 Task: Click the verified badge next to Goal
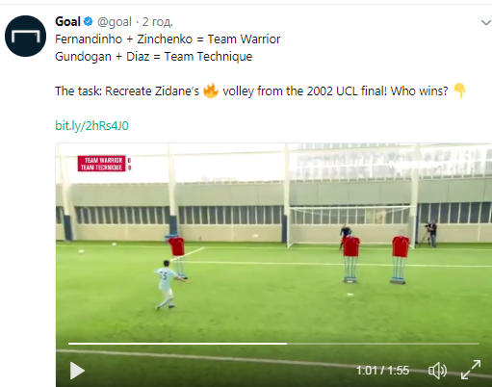(89, 21)
